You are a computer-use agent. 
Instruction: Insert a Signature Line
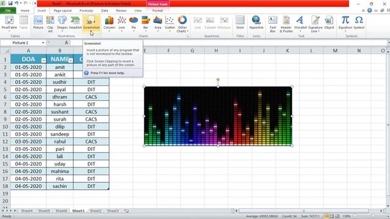[x=315, y=24]
